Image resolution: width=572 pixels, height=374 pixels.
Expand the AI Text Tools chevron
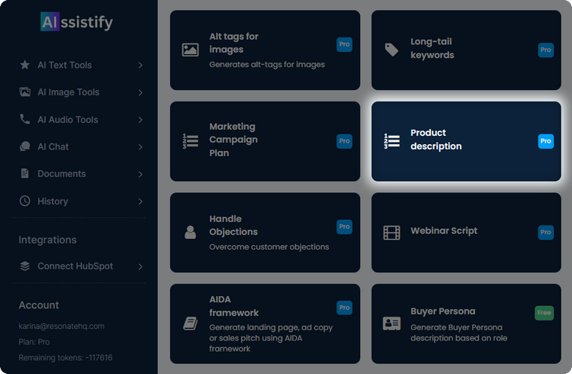click(140, 66)
